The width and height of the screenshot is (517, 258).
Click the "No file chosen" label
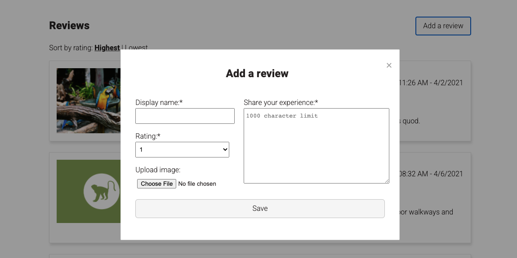[197, 184]
